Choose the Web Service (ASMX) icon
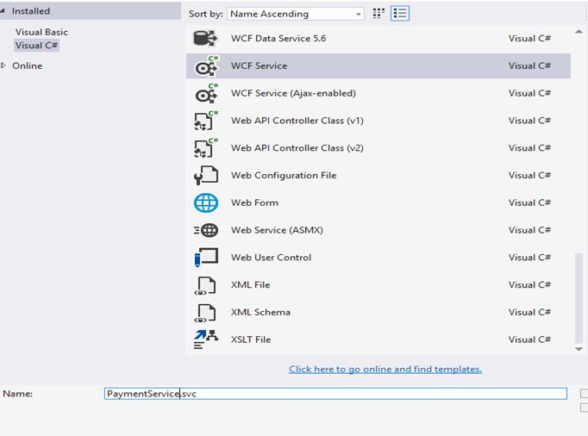 point(206,230)
